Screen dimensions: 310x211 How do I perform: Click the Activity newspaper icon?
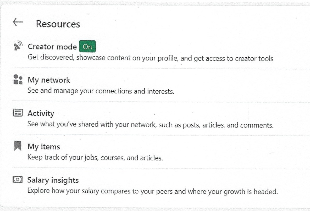(18, 113)
